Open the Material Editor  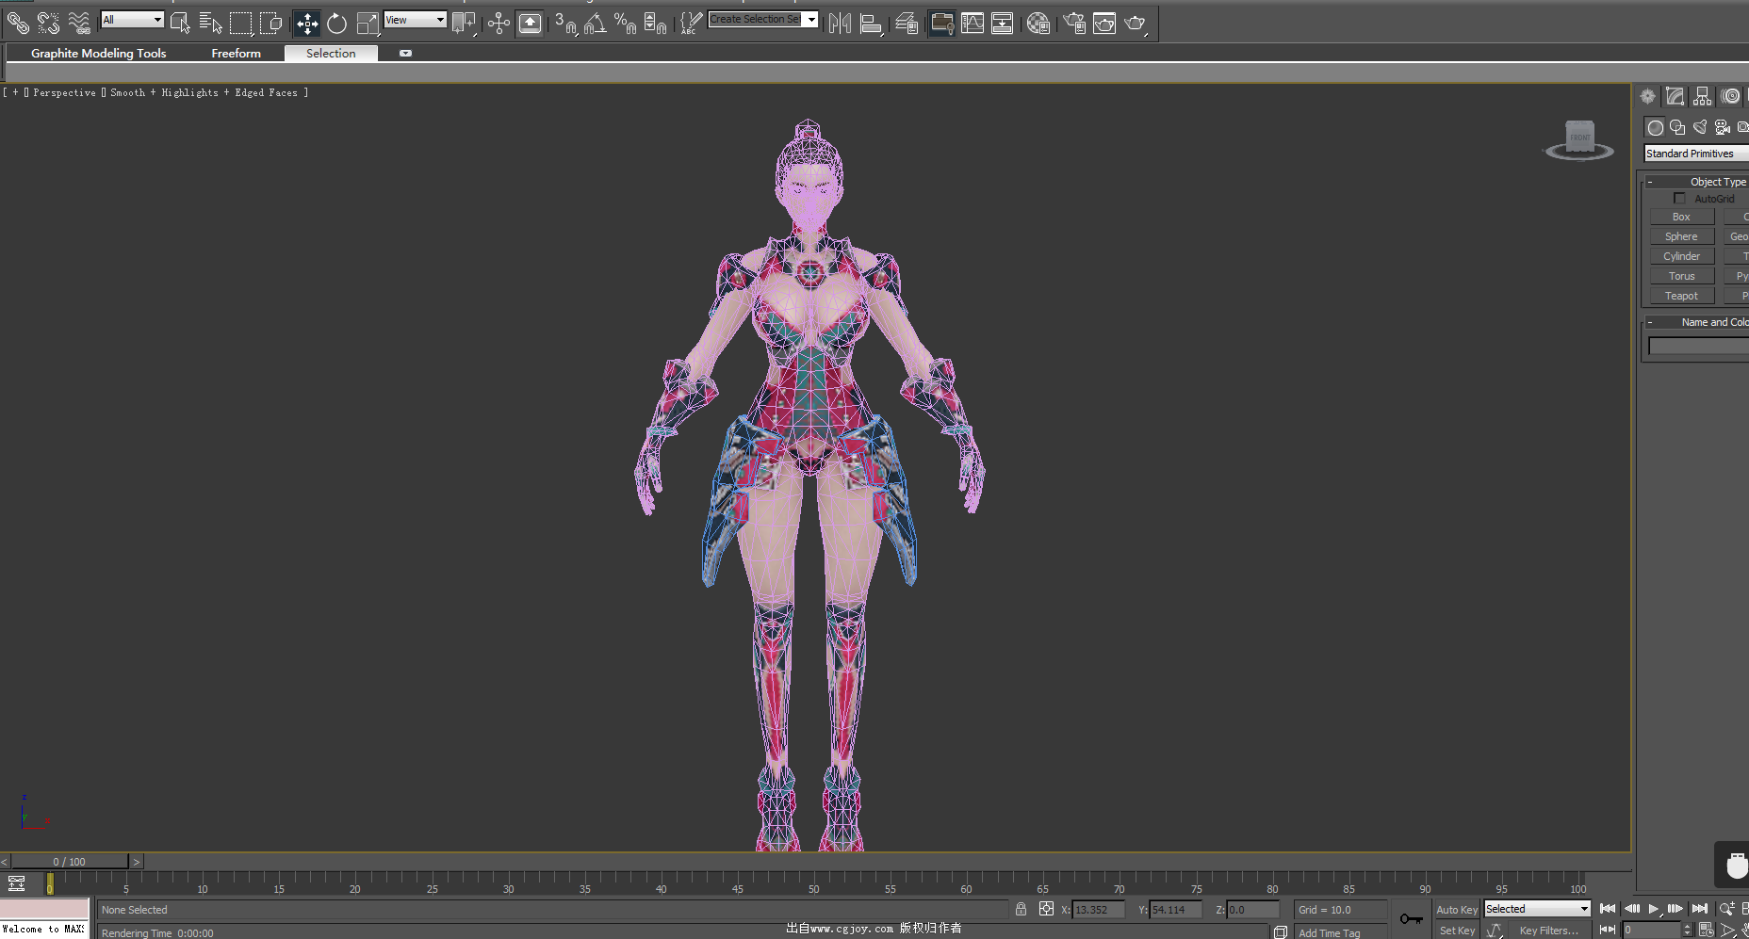(x=1038, y=24)
